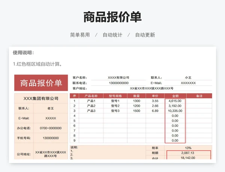
Task: Click the 简单易用 subtitle text
Action: pos(80,35)
